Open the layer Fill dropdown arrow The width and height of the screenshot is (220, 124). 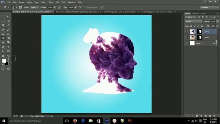pyautogui.click(x=218, y=26)
